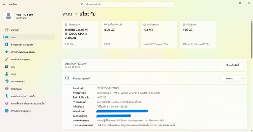Click the network Wi-Fi diamond icon

(7, 52)
